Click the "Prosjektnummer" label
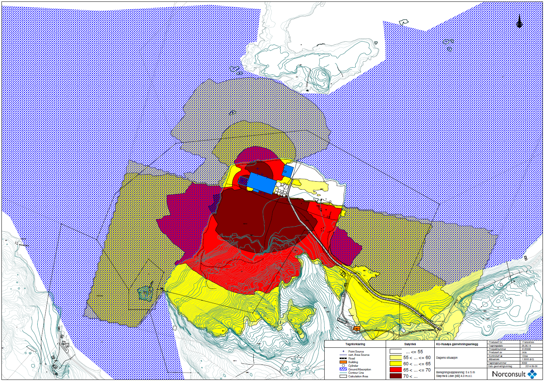Screen dimensions: 544x381 497,349
